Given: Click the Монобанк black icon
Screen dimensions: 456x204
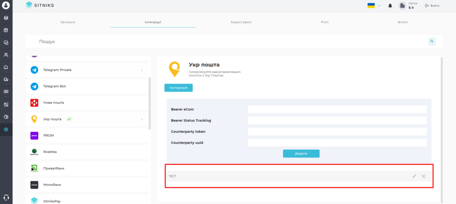Looking at the screenshot, I should click(x=34, y=184).
